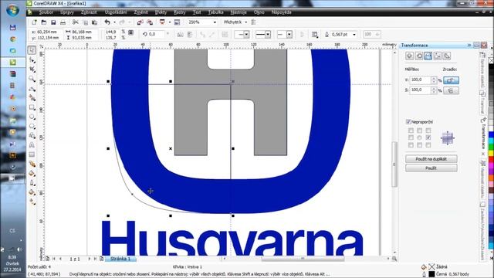Open the line style dropdown
Viewport: 494px width, 278px height.
point(268,34)
